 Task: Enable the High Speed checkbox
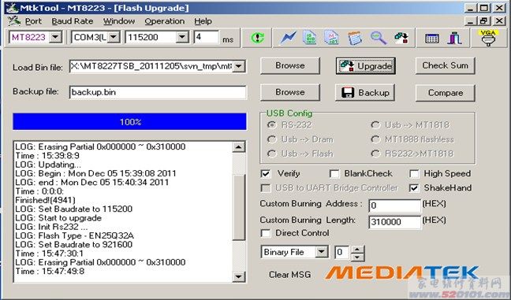(x=414, y=174)
